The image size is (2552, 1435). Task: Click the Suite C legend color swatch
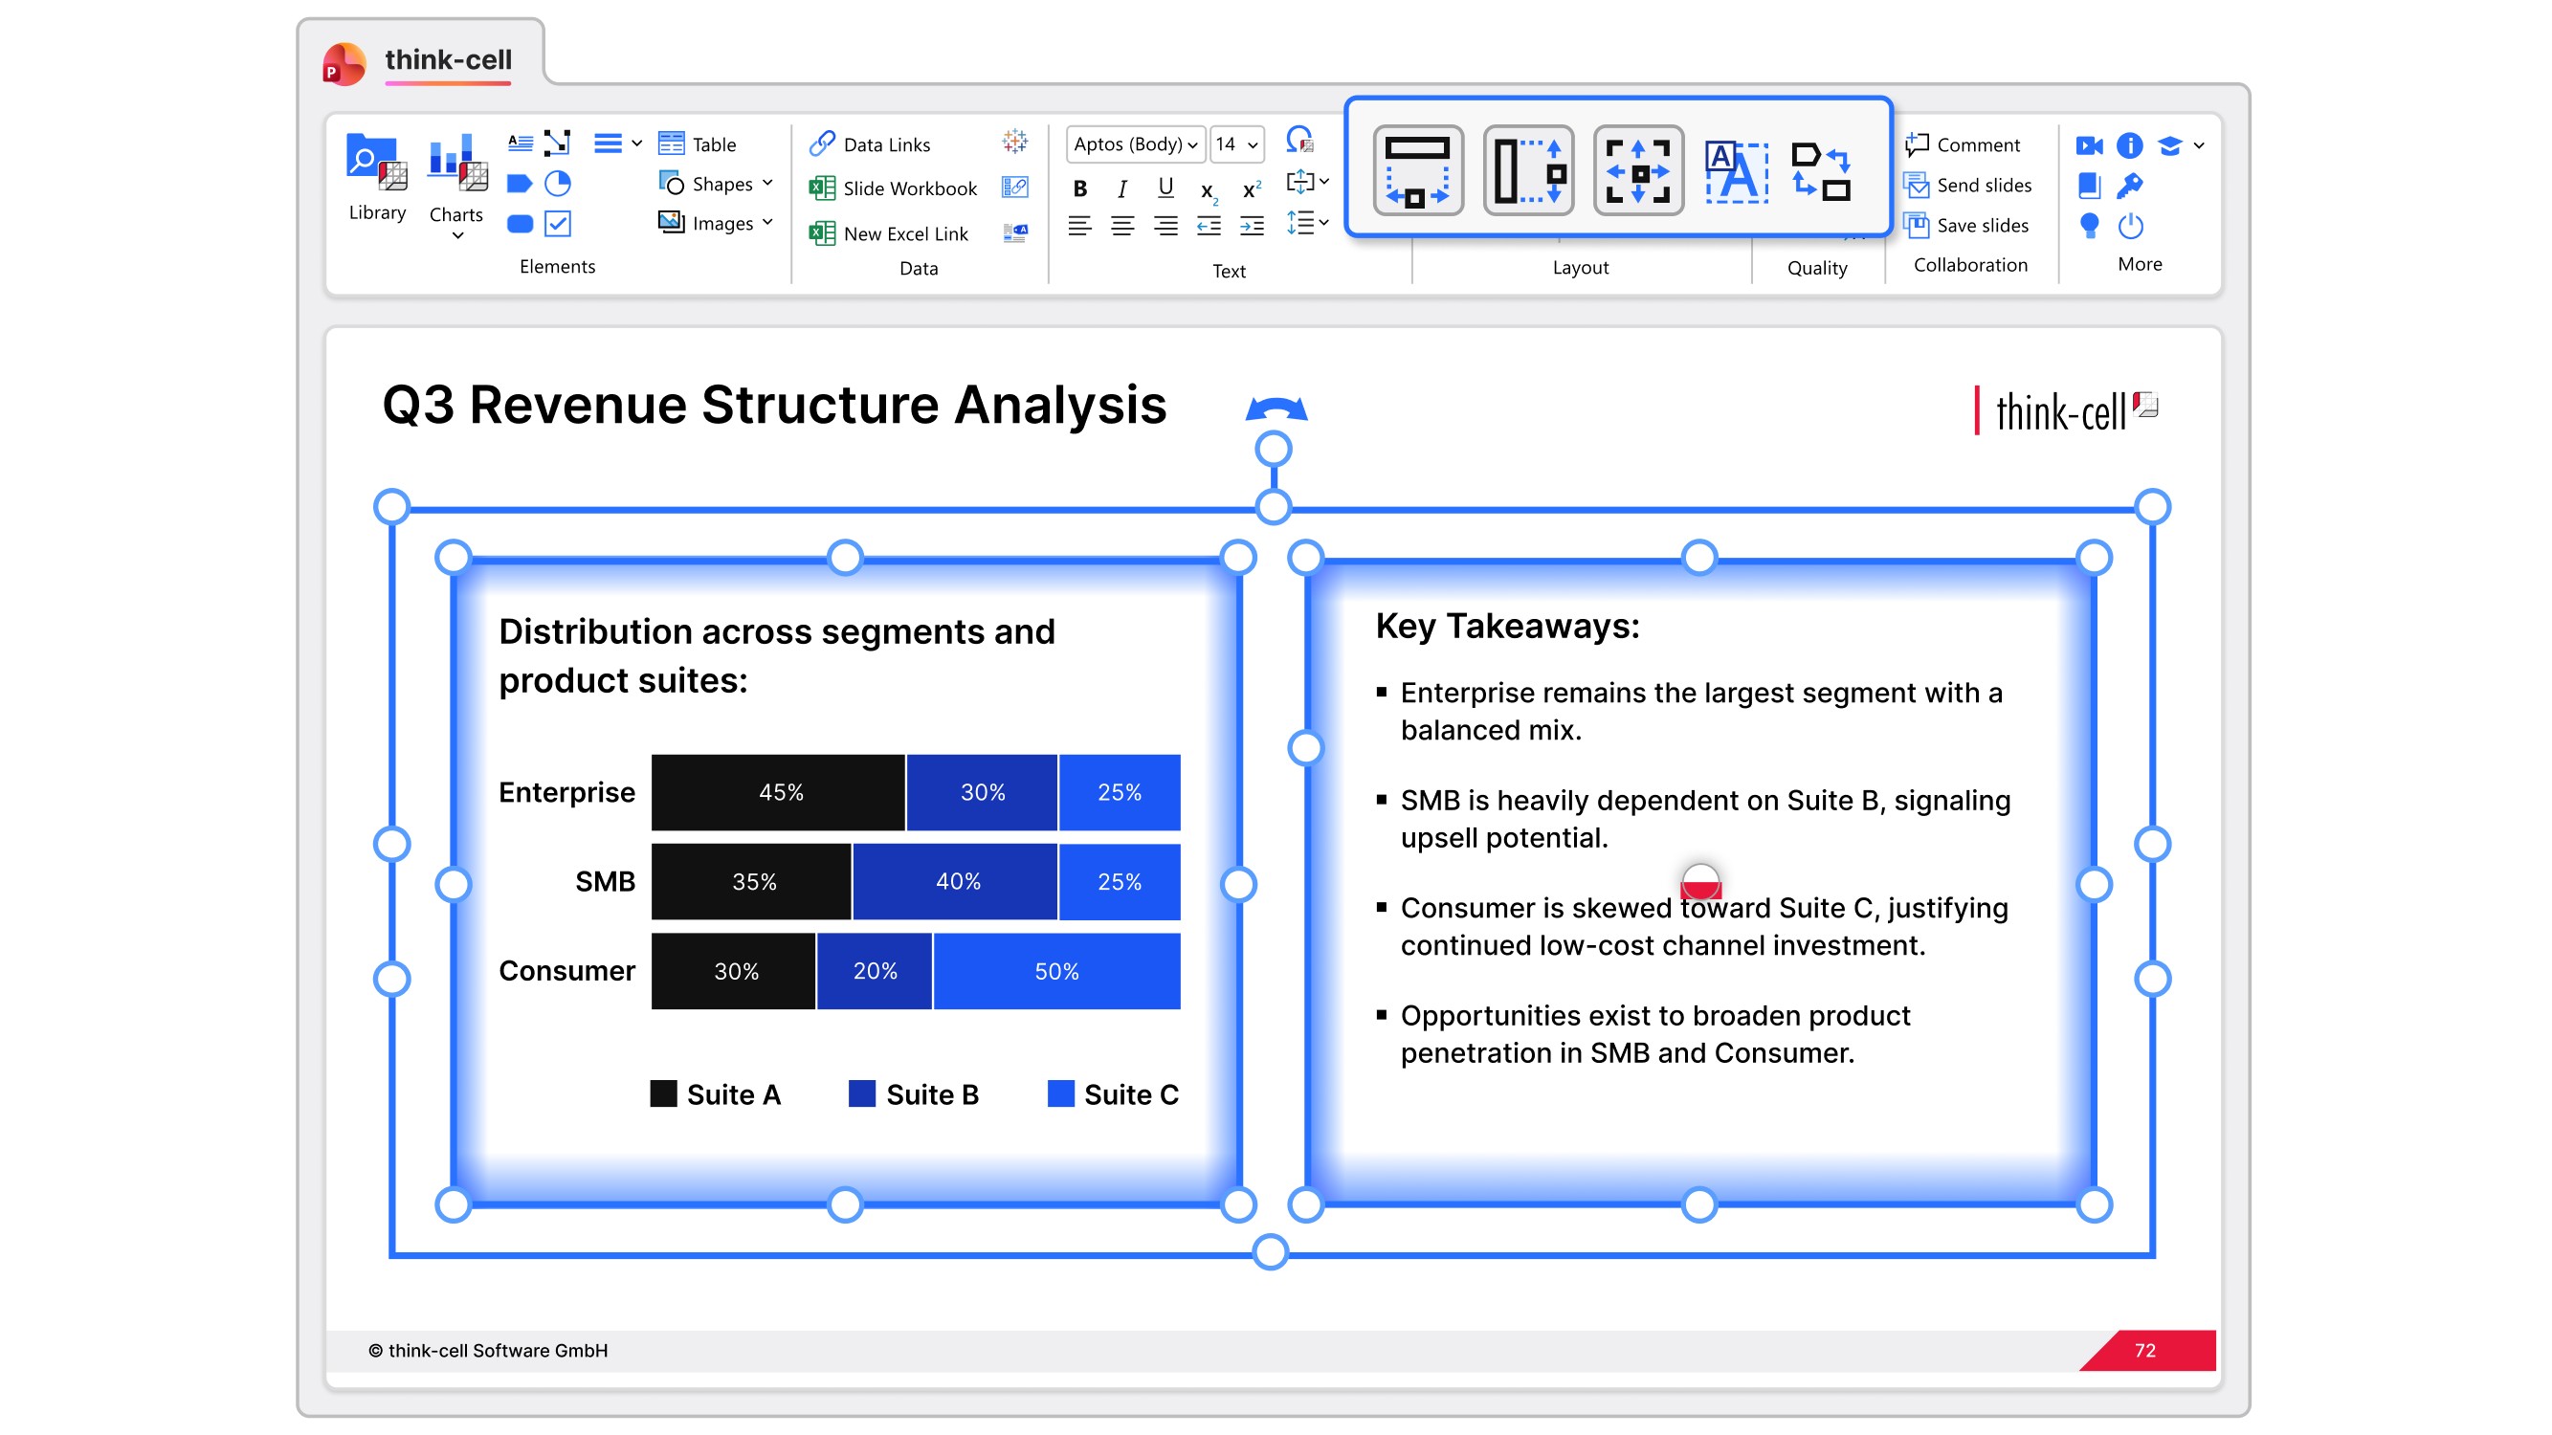pyautogui.click(x=1060, y=1093)
